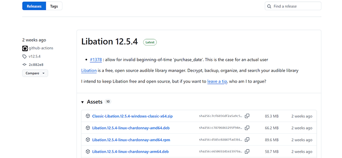Copy sha256 of windows-classic-x64.zip
This screenshot has height=158, width=342.
[x=247, y=116]
